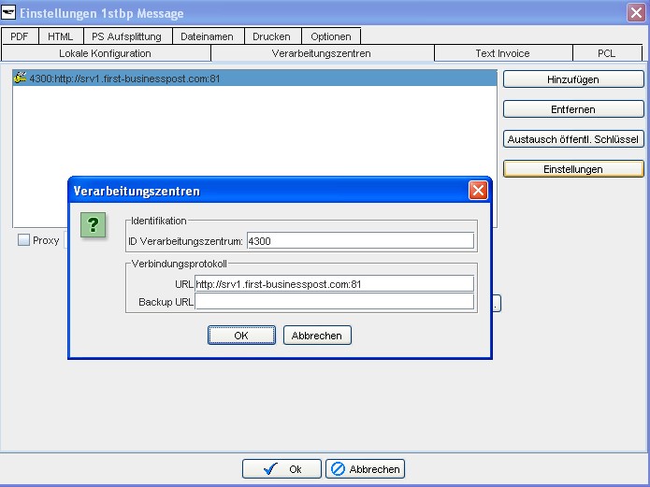Switch to Text Invoice tab
This screenshot has width=650, height=487.
[x=503, y=53]
